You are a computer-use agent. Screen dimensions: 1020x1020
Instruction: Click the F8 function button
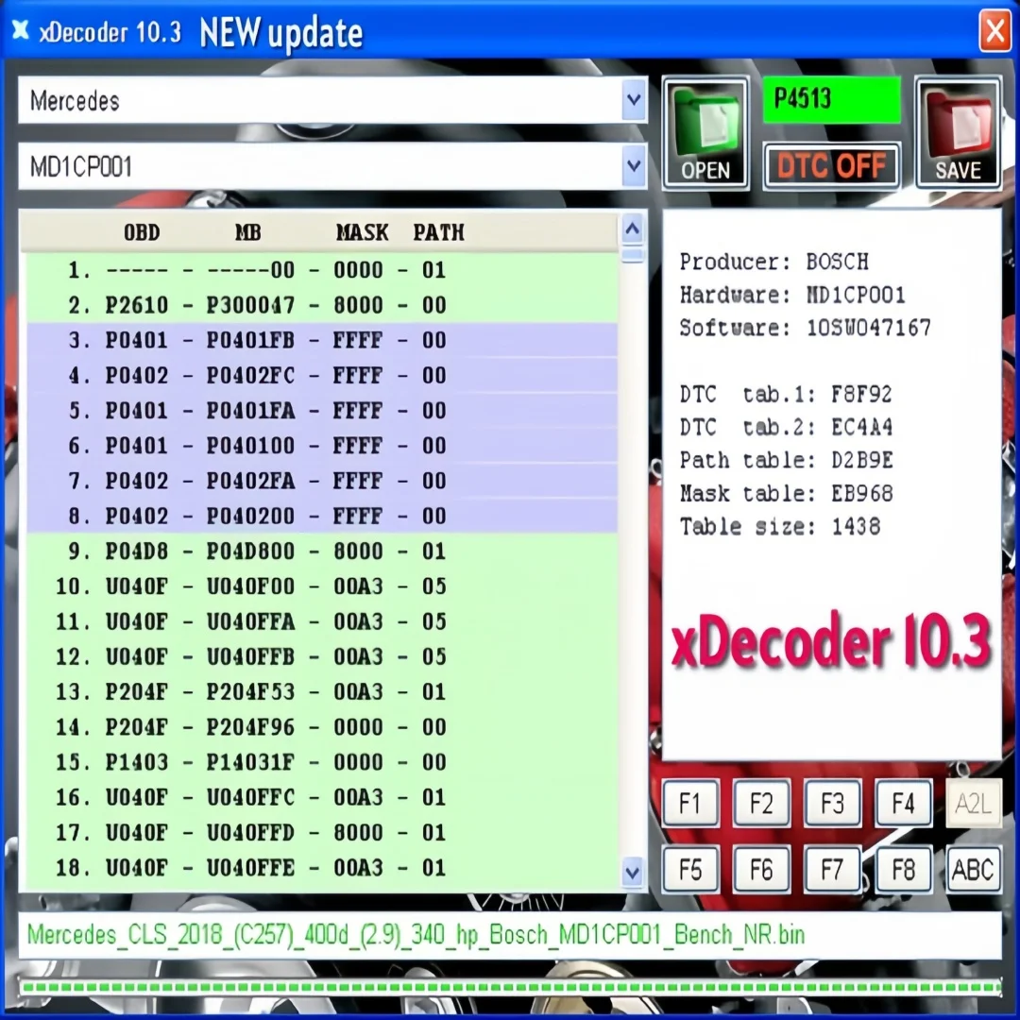pyautogui.click(x=903, y=869)
